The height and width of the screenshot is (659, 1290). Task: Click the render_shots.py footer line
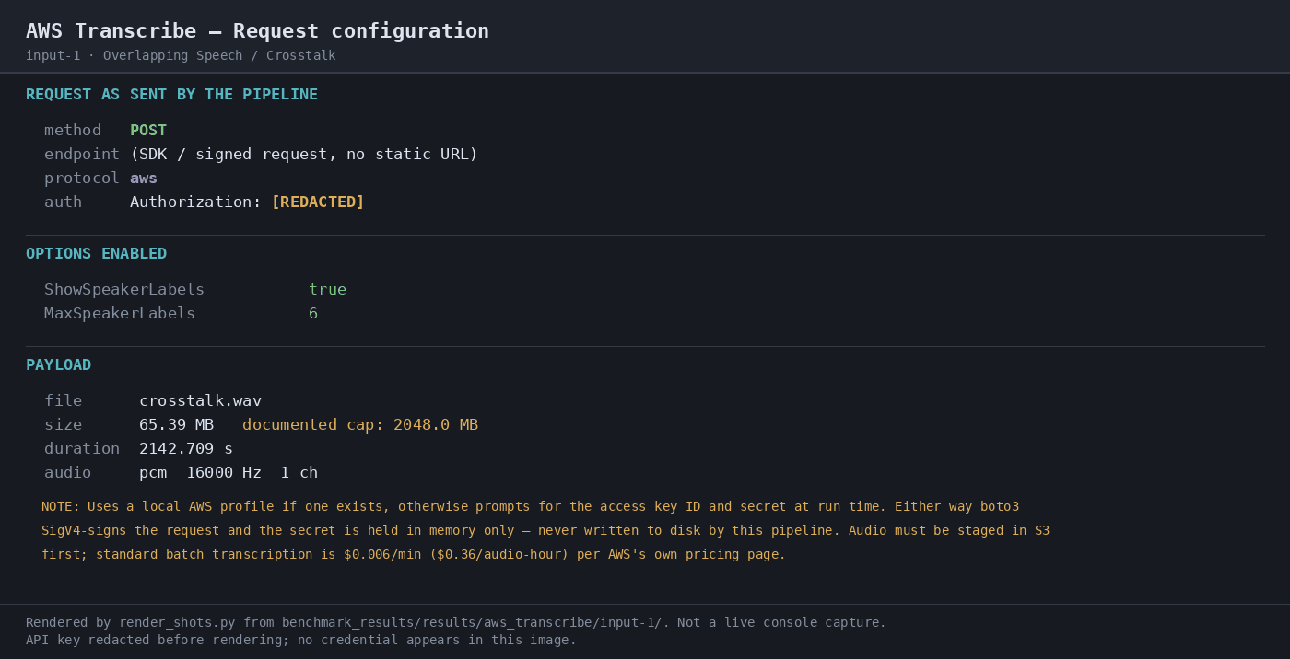click(456, 623)
